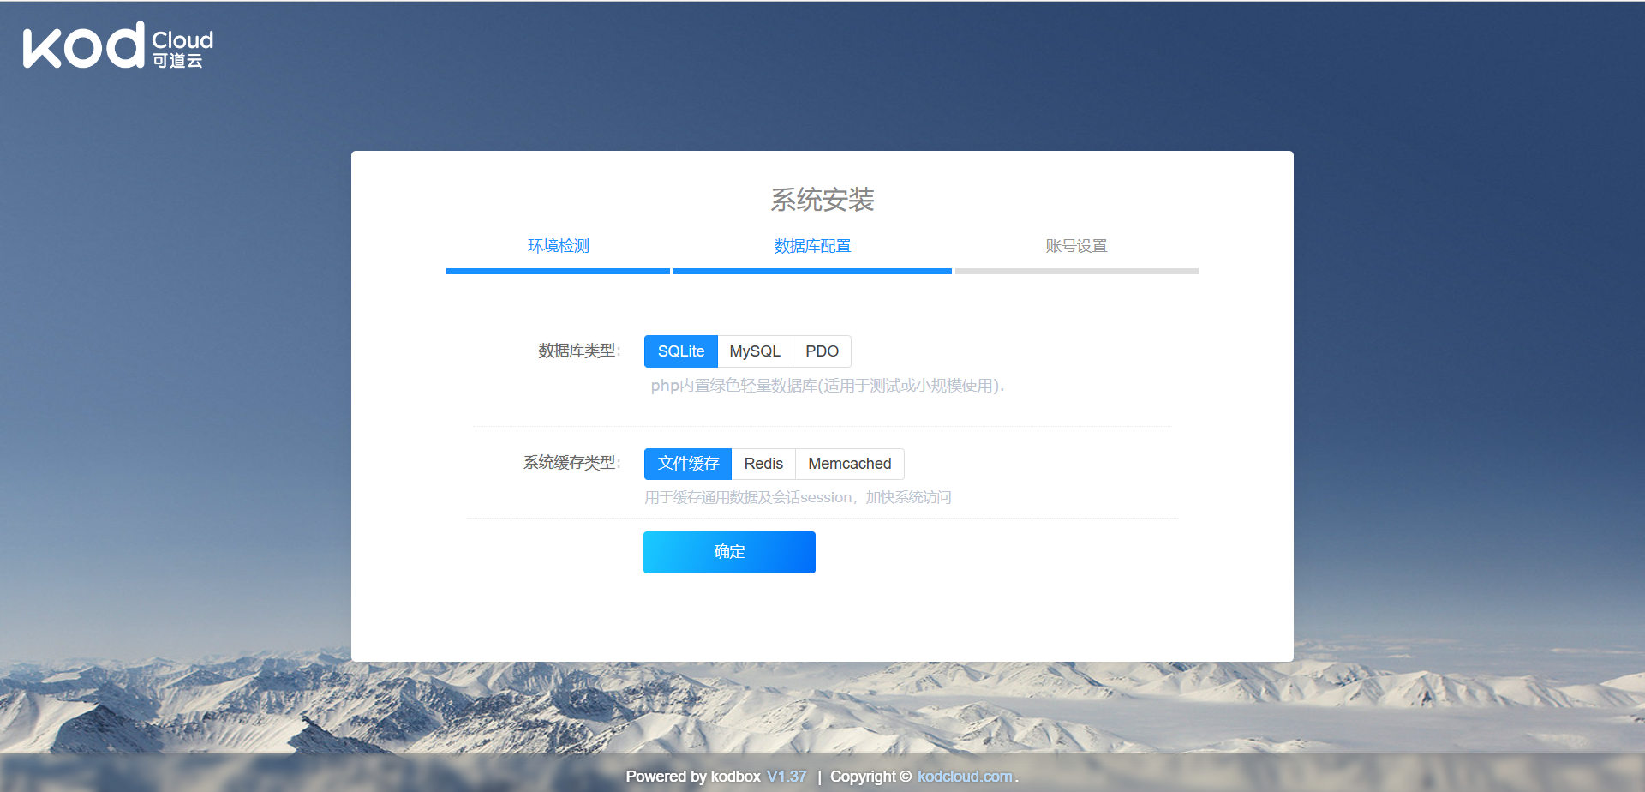The image size is (1645, 792).
Task: Pick the PDO database option
Action: click(x=822, y=351)
